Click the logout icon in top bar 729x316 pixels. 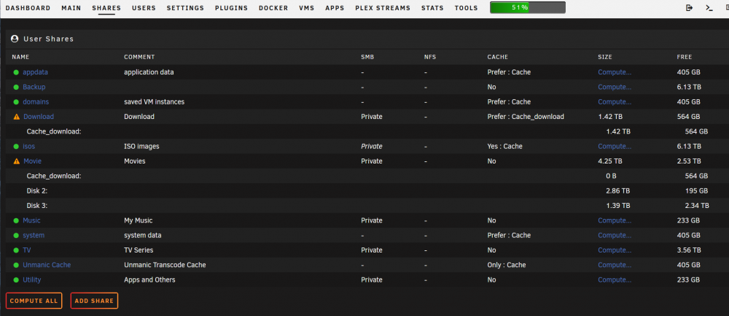click(690, 8)
